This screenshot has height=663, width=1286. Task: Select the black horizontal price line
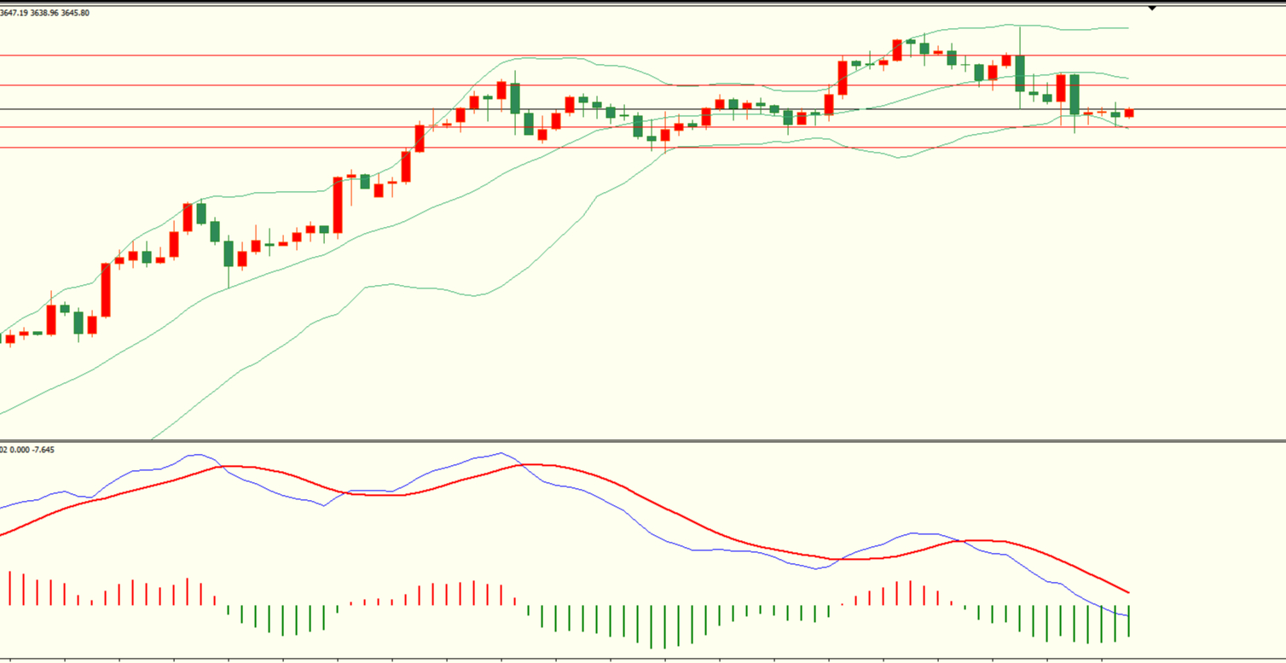point(643,109)
